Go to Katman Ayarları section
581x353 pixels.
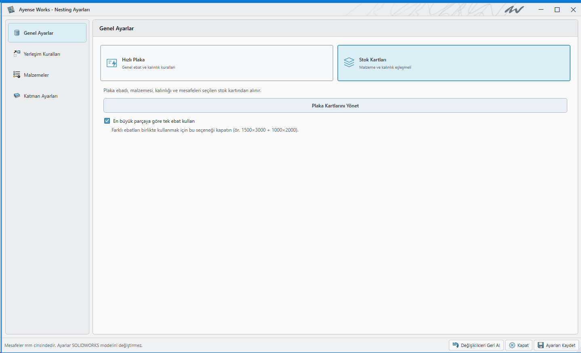(x=47, y=96)
